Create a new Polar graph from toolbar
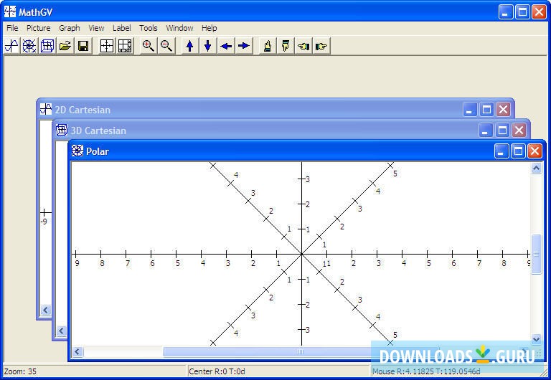Image resolution: width=551 pixels, height=380 pixels. pyautogui.click(x=29, y=46)
